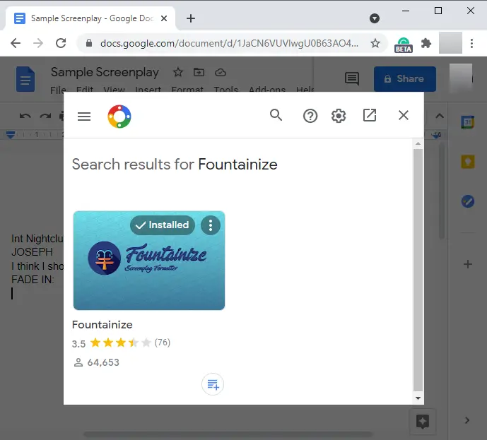Click the Redo icon
This screenshot has width=487, height=440.
[45, 117]
